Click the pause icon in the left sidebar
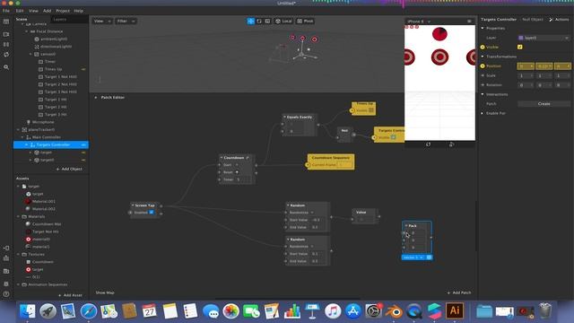 pyautogui.click(x=6, y=44)
